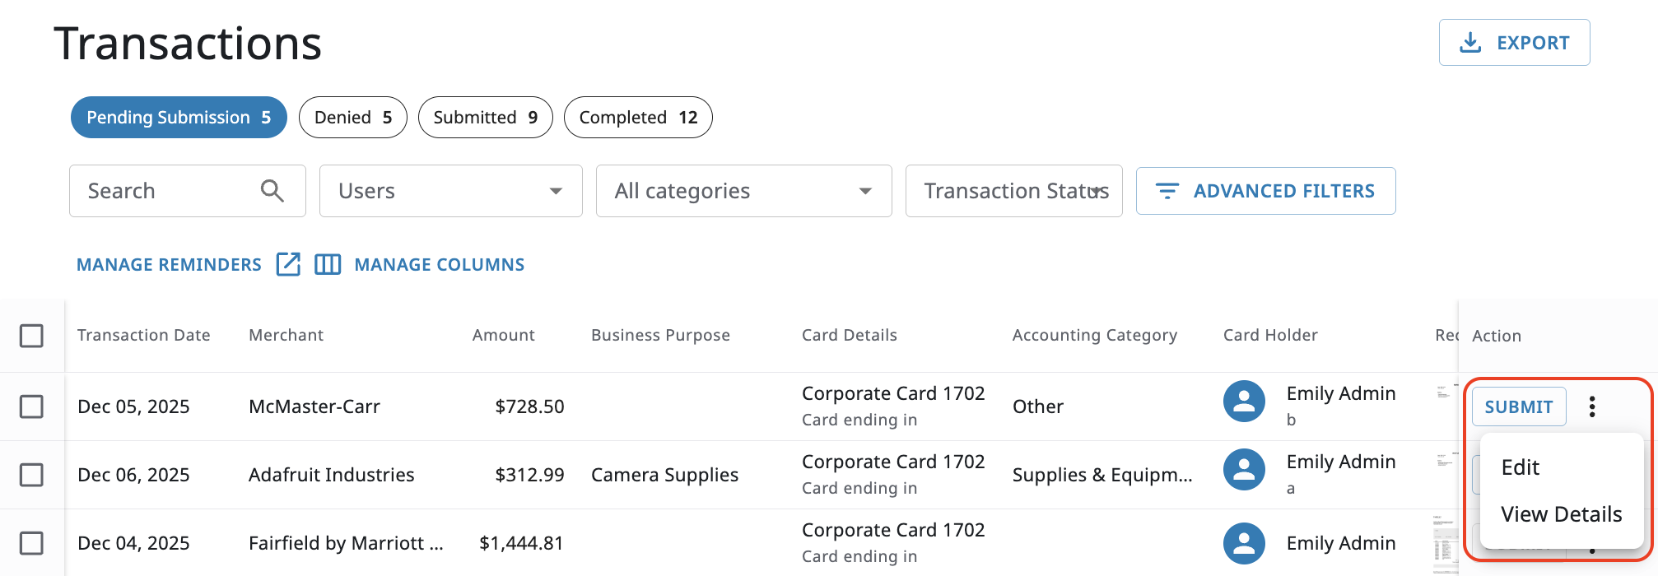Click Emily Admin avatar in Adafruit row
The height and width of the screenshot is (576, 1658).
point(1244,470)
